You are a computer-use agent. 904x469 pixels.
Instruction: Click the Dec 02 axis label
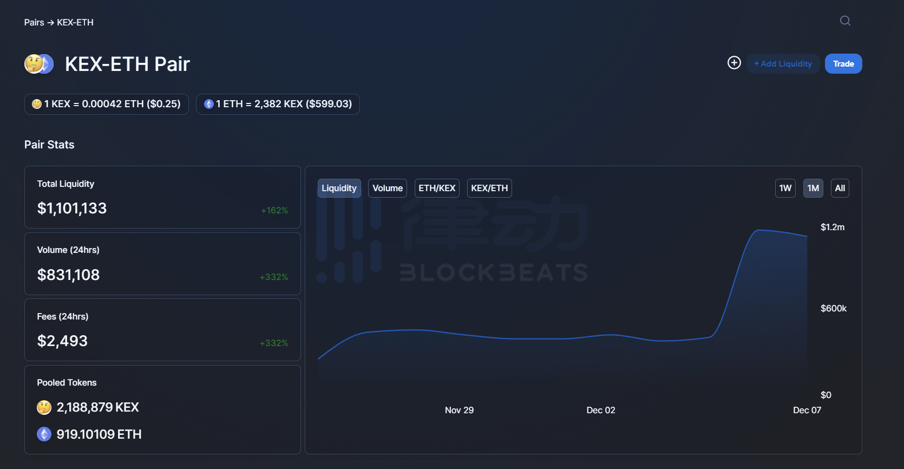click(601, 411)
